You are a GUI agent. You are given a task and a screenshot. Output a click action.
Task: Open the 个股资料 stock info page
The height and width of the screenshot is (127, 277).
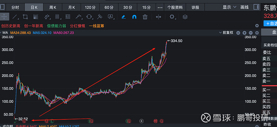175,7
